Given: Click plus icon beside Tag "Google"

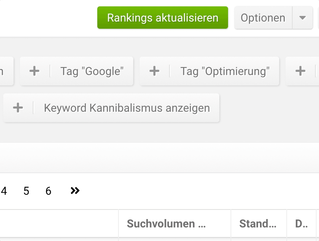Looking at the screenshot, I should pos(35,71).
